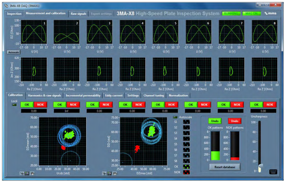Click the S6 plot legend swatch

point(186,150)
